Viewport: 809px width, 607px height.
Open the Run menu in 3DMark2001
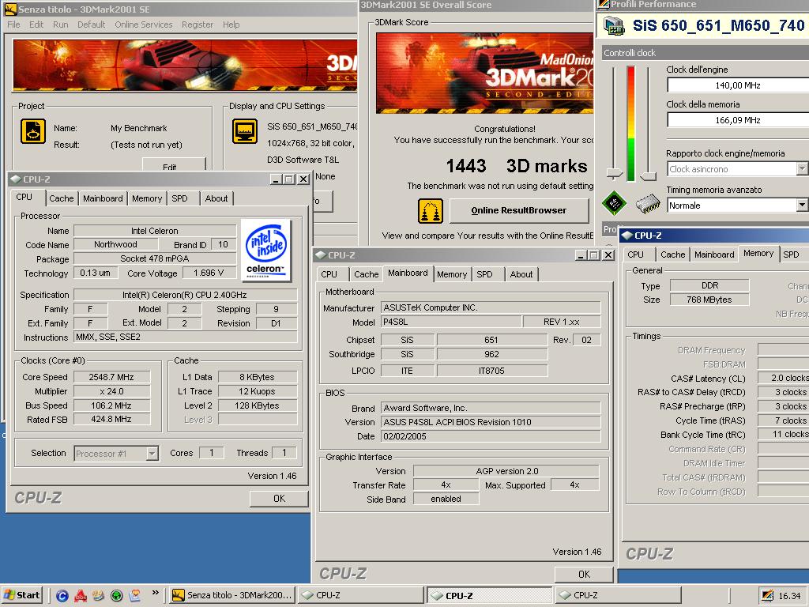60,25
